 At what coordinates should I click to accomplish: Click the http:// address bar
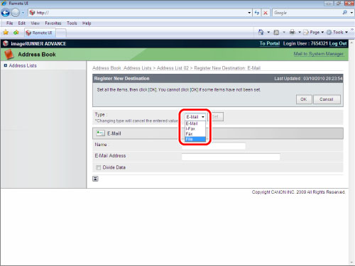coord(140,13)
